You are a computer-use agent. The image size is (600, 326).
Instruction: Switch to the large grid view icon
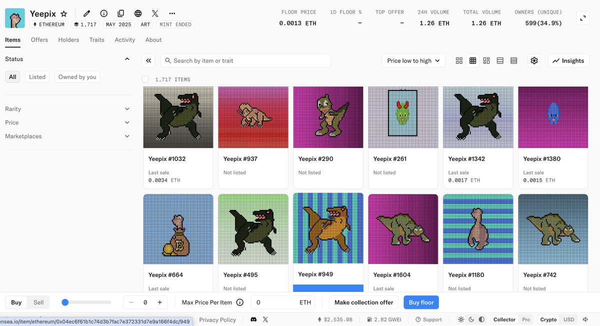click(x=459, y=60)
